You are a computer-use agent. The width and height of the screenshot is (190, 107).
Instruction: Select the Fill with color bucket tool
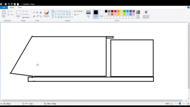click(37, 12)
